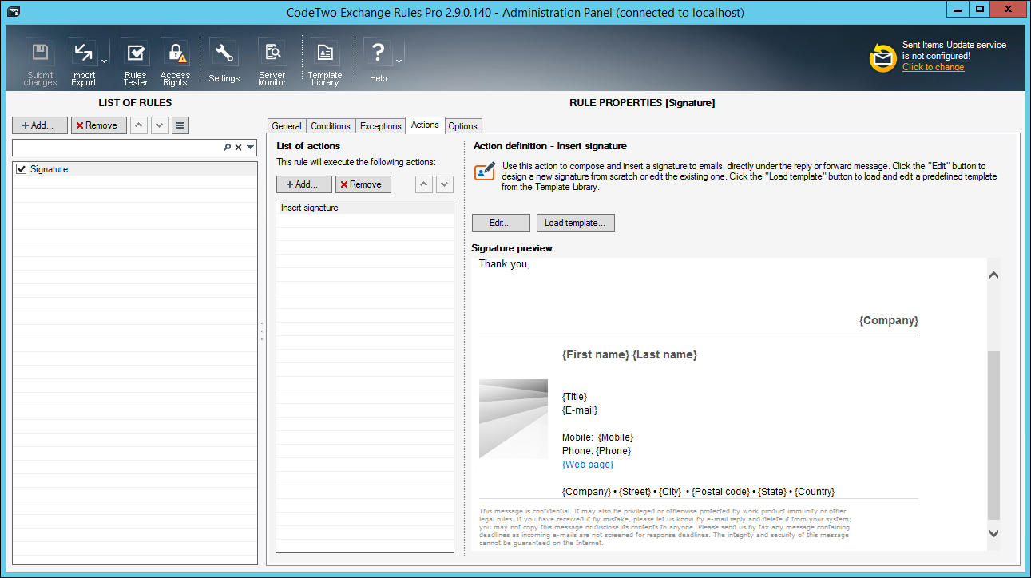Image resolution: width=1031 pixels, height=578 pixels.
Task: Click the rules search input field
Action: pyautogui.click(x=116, y=148)
